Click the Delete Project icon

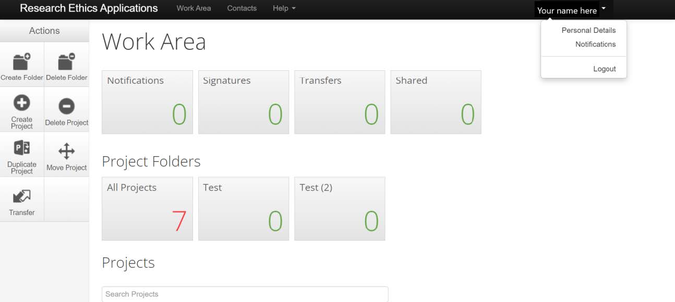coord(66,104)
